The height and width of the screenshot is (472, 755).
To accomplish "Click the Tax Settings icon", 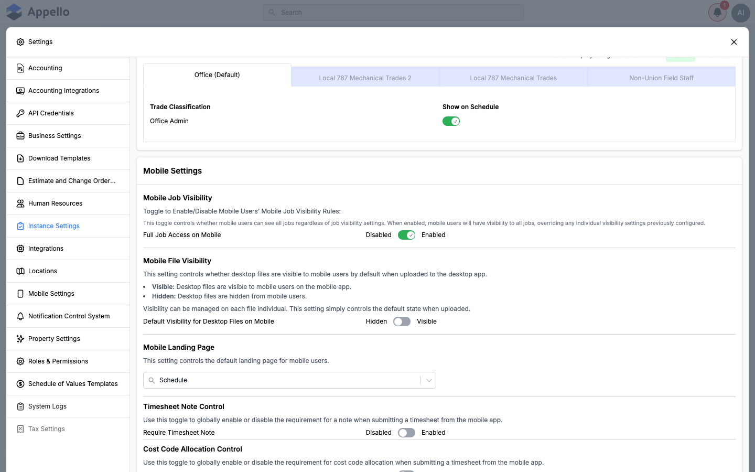I will (x=20, y=429).
